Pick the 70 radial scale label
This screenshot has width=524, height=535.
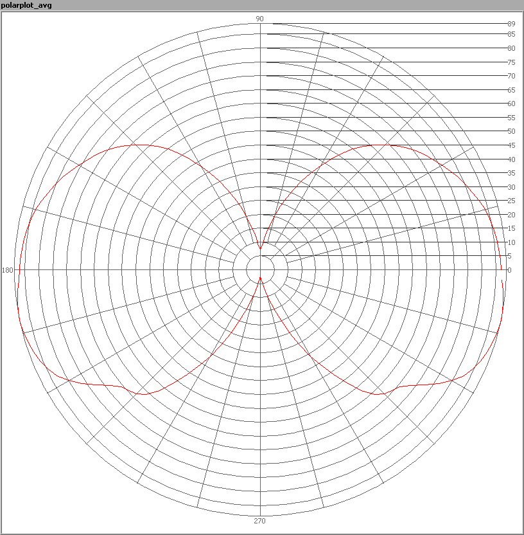click(511, 76)
